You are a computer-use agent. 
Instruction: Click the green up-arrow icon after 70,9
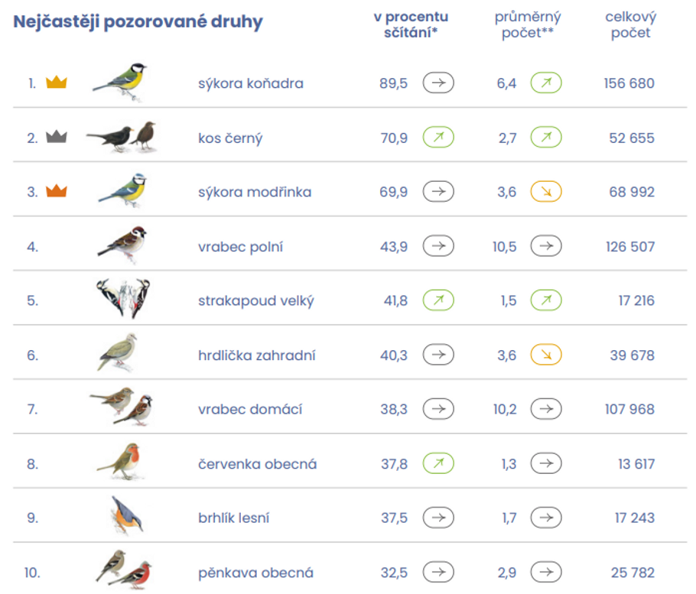point(438,138)
